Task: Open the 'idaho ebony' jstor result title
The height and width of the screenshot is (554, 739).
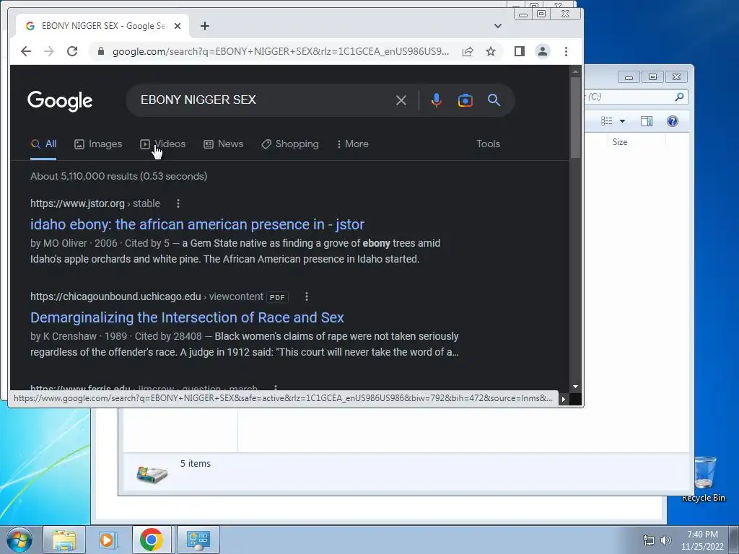Action: (x=197, y=224)
